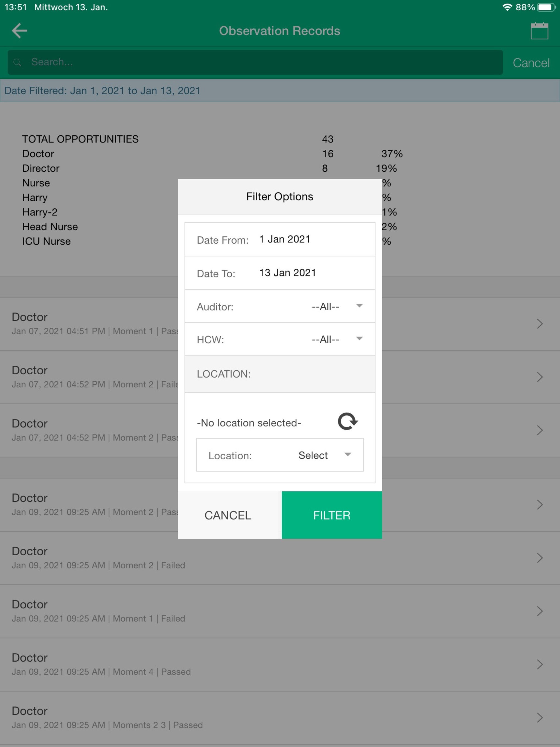Tap the battery status indicator
The image size is (560, 747).
click(546, 7)
